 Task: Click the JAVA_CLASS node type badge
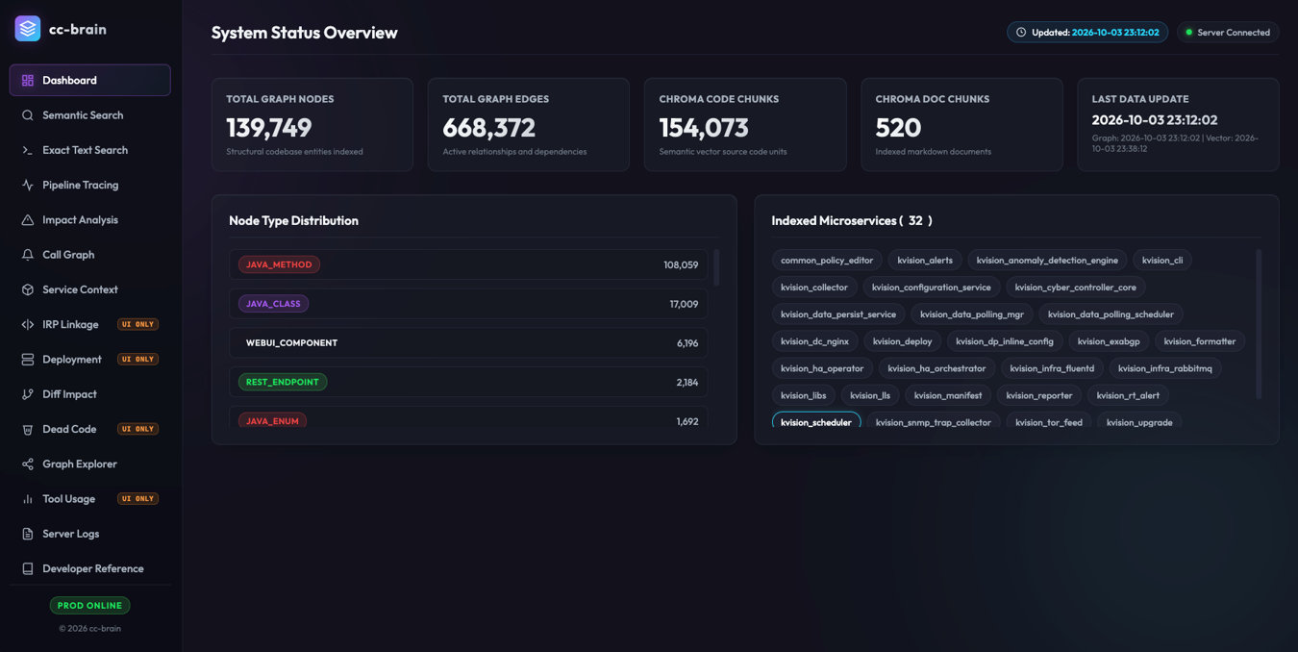point(273,304)
